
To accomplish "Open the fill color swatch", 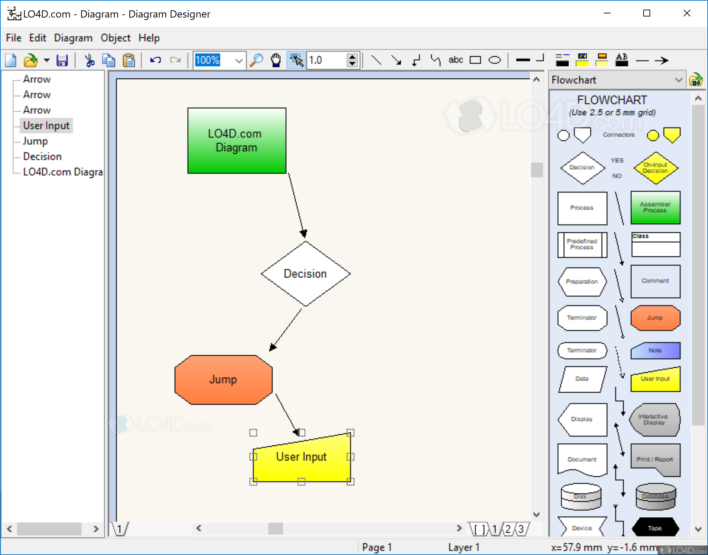I will [582, 60].
